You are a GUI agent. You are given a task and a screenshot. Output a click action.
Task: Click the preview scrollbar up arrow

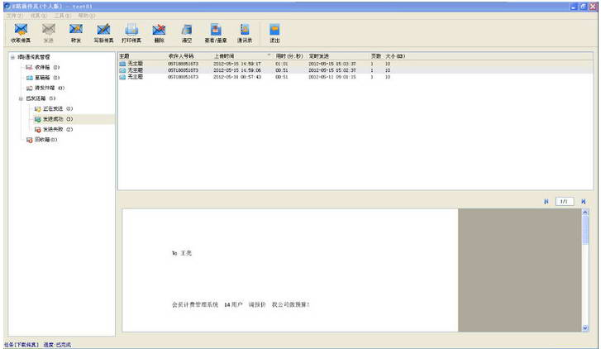pyautogui.click(x=585, y=212)
